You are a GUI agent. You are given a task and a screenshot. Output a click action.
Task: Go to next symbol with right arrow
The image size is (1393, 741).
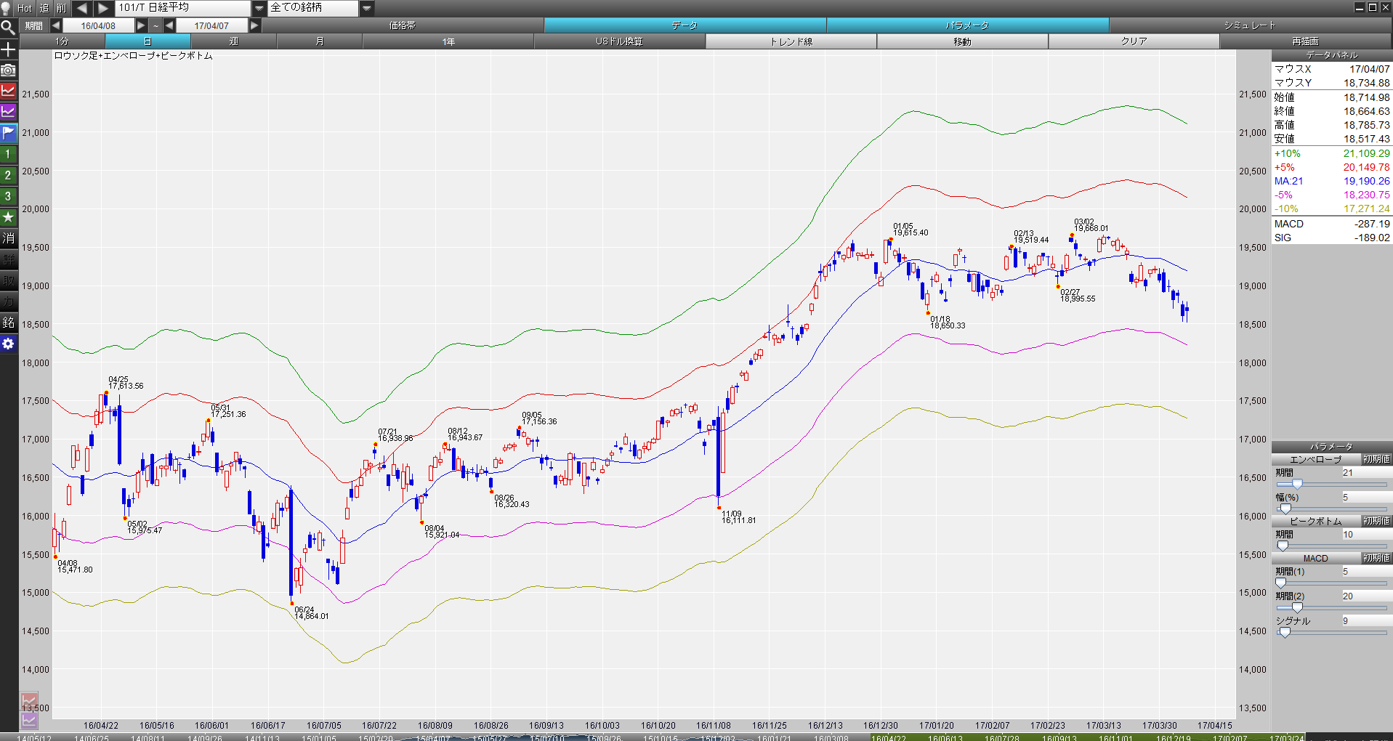pos(103,8)
